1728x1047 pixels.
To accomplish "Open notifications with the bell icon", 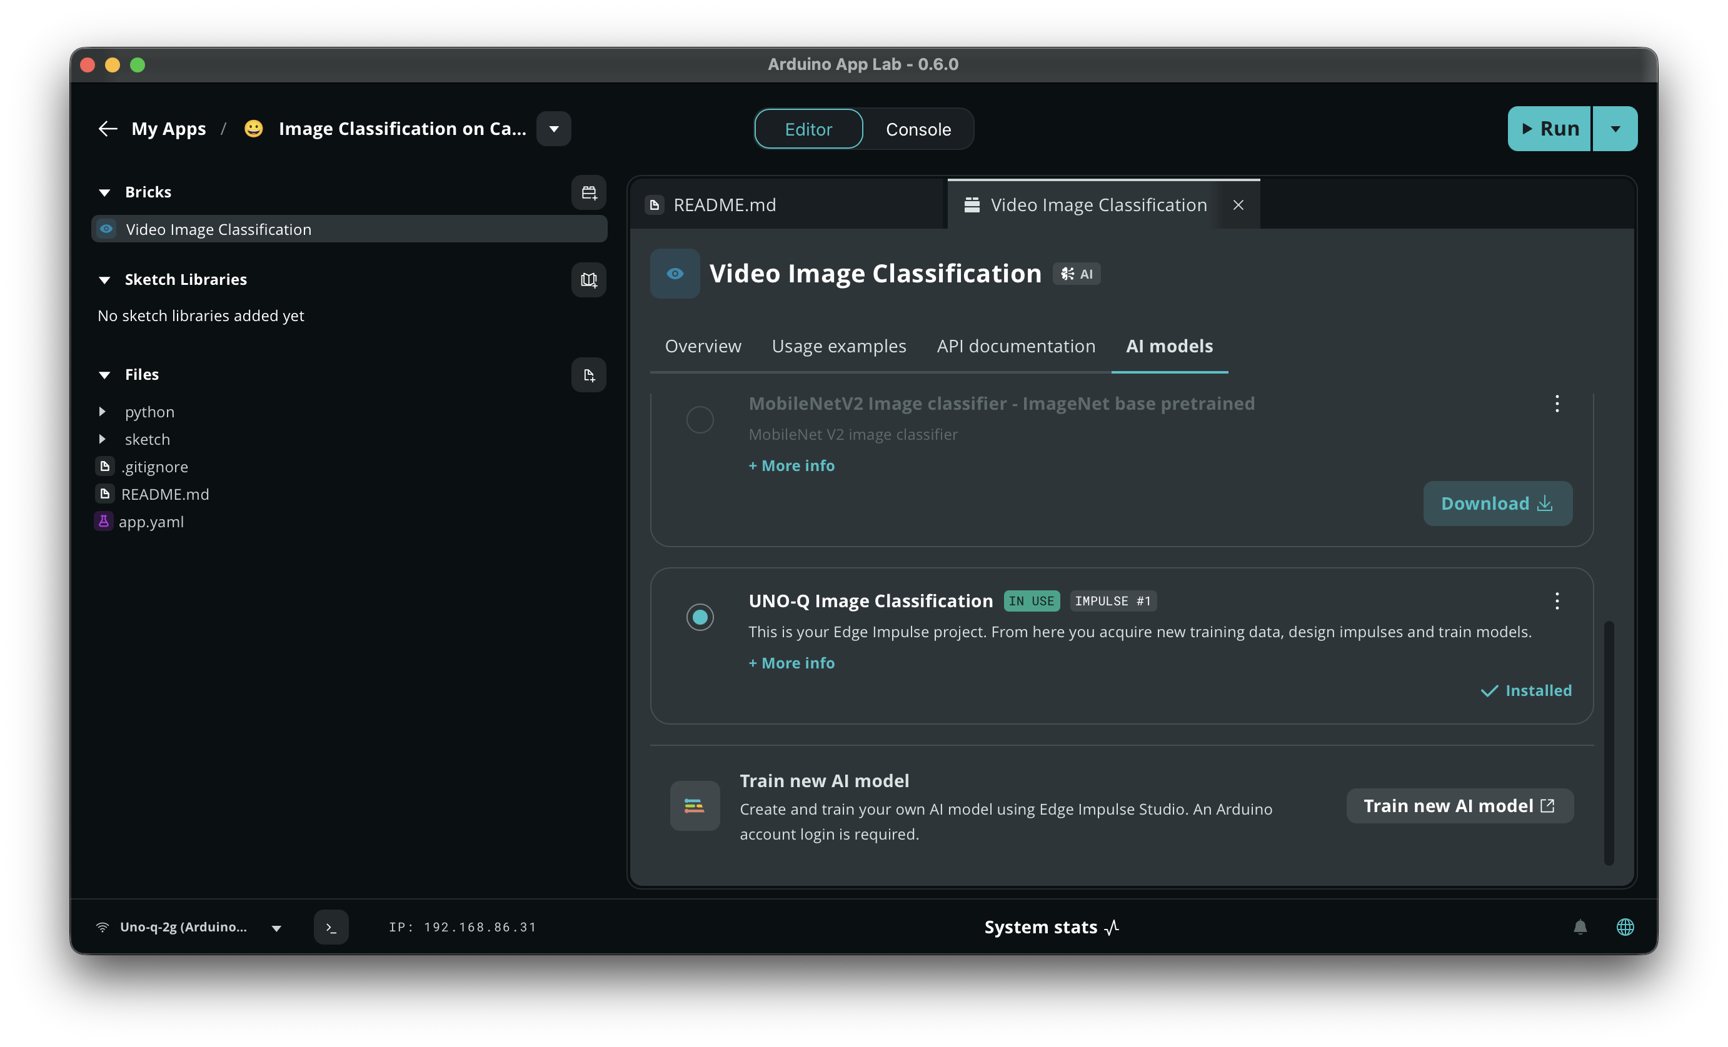I will click(1580, 927).
